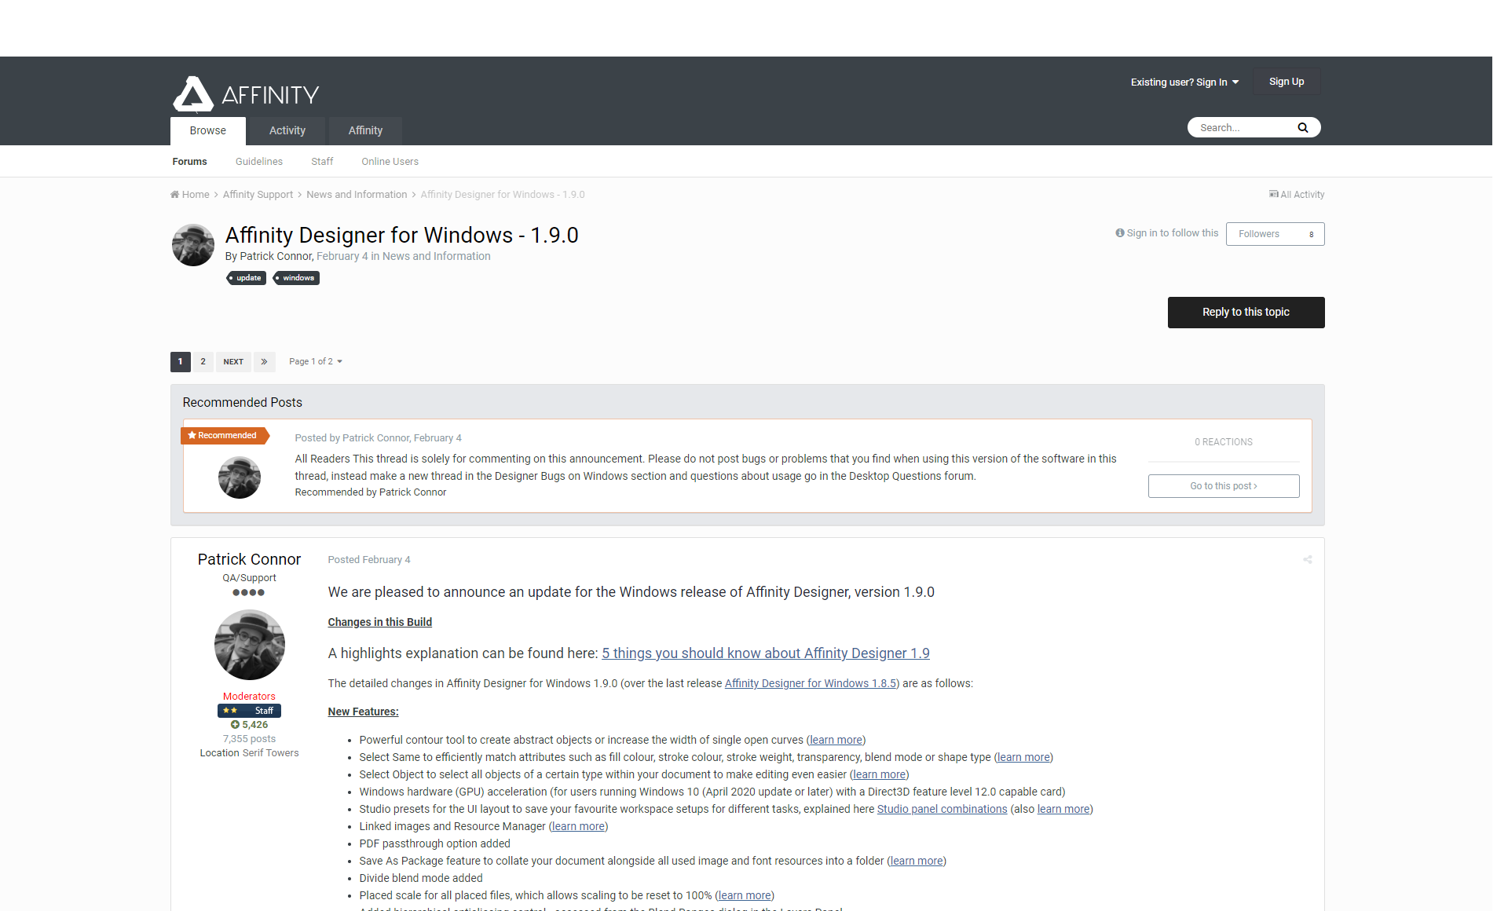Click Patrick Connor's avatar beside the topic title
The width and height of the screenshot is (1508, 911).
(193, 245)
